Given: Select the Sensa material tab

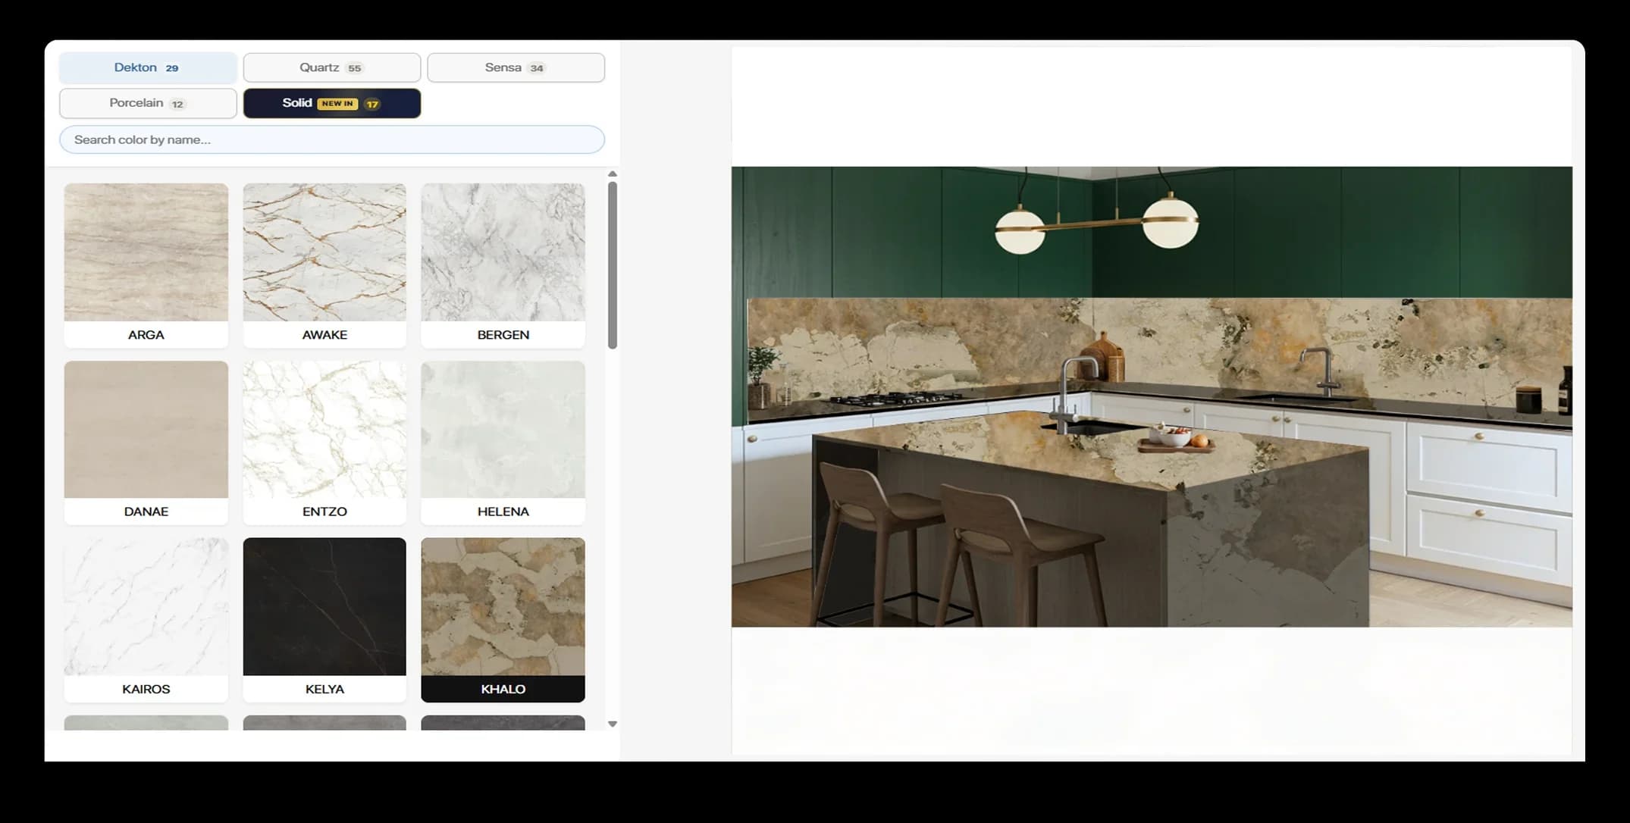Looking at the screenshot, I should point(516,67).
